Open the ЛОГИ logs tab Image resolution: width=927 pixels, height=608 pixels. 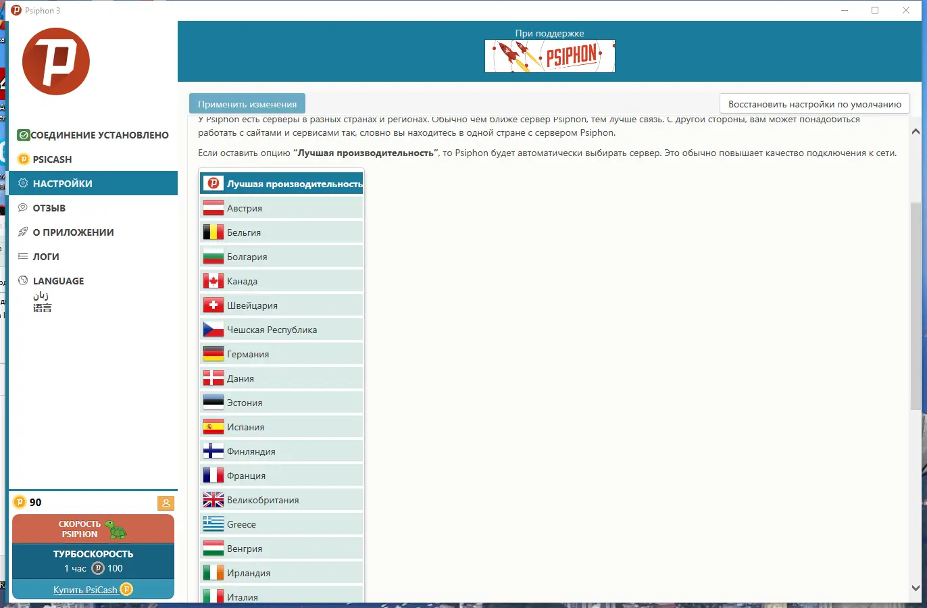coord(93,257)
